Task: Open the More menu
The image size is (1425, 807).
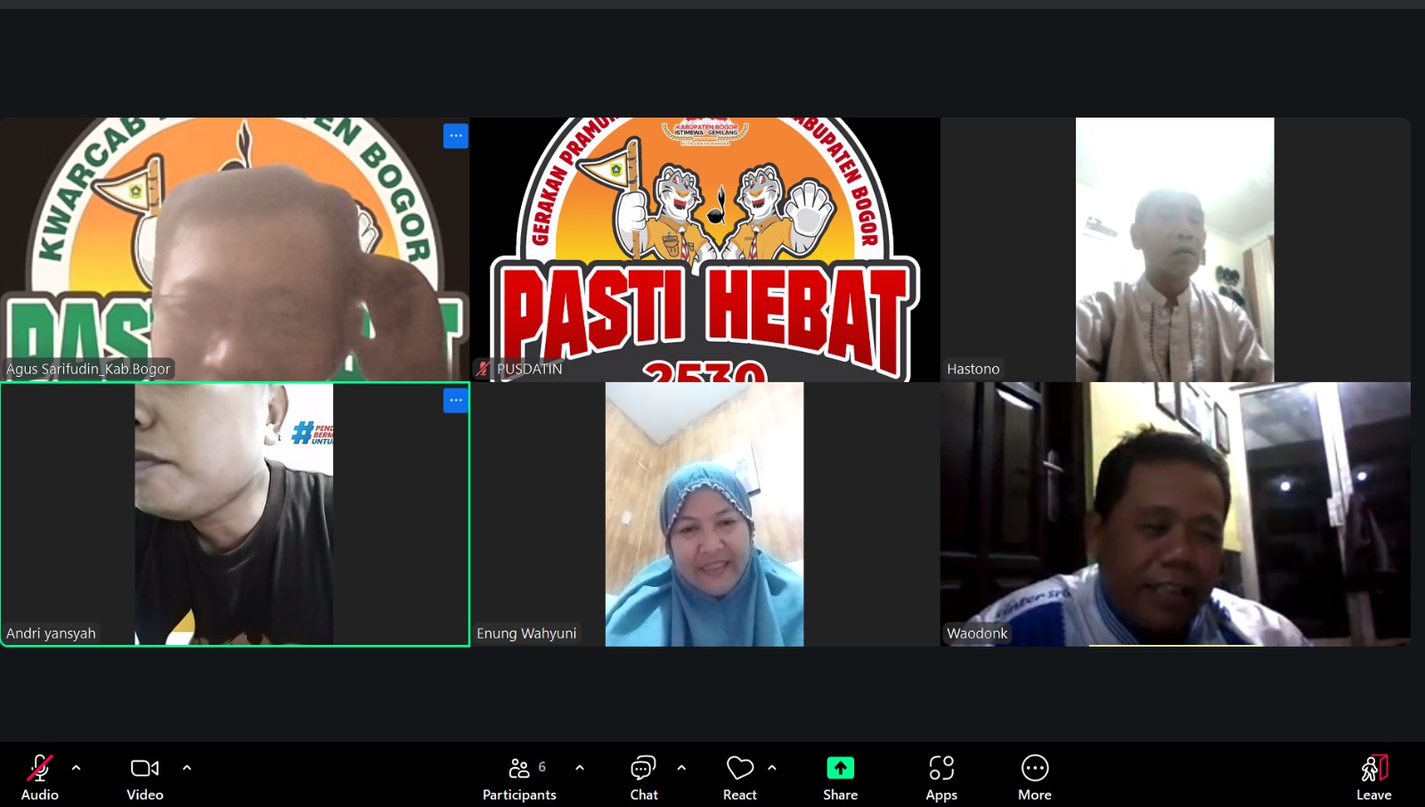Action: coord(1034,775)
